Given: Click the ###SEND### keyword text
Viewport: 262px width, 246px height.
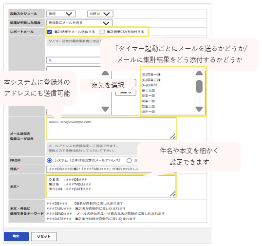Looking at the screenshot, I should coord(59,214).
